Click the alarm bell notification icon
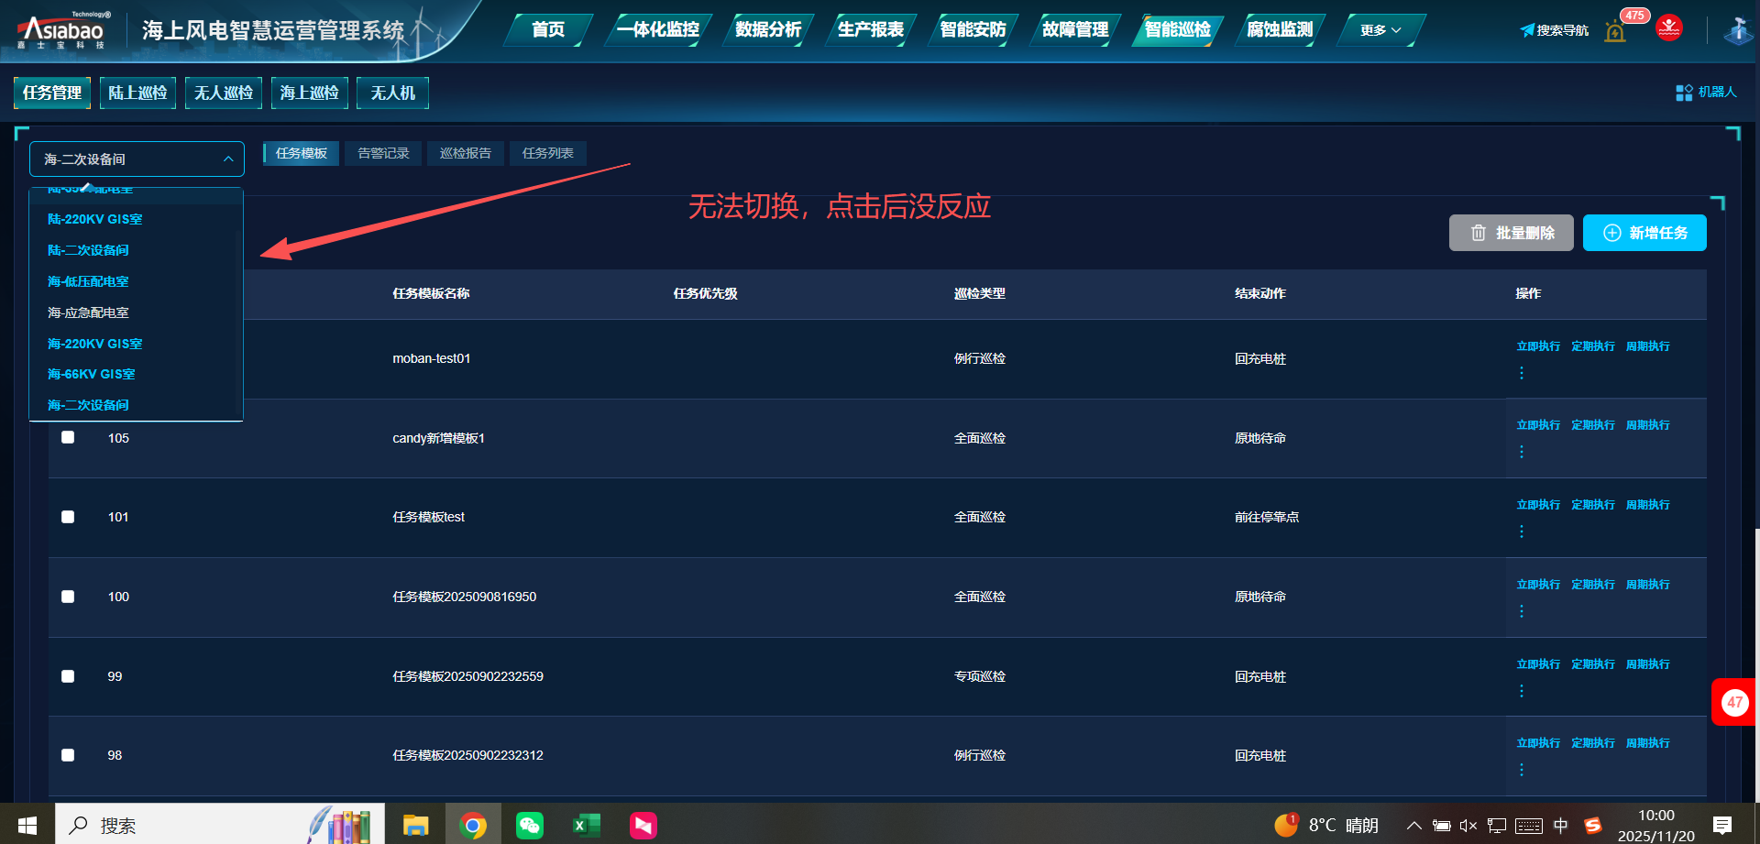Screen dimensions: 1760x844 [x=1615, y=31]
